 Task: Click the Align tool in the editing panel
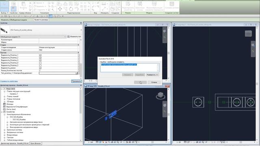pyautogui.click(x=60, y=4)
